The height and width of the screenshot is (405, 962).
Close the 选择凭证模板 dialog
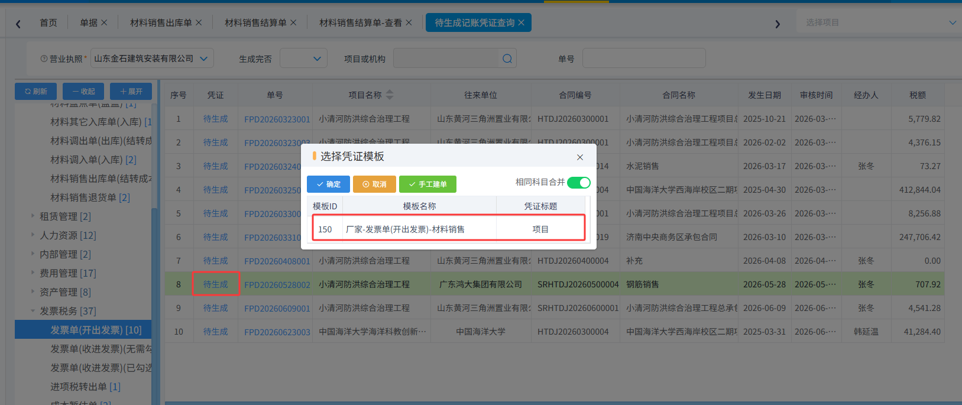tap(580, 157)
